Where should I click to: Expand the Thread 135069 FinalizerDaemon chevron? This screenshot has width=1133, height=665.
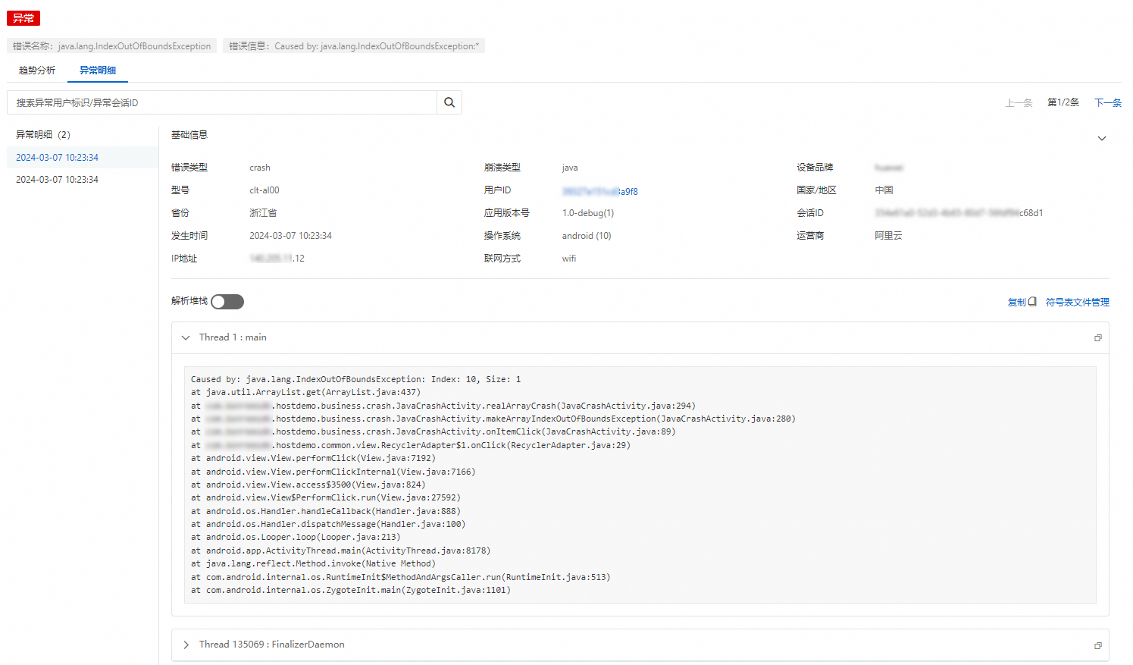click(x=186, y=645)
